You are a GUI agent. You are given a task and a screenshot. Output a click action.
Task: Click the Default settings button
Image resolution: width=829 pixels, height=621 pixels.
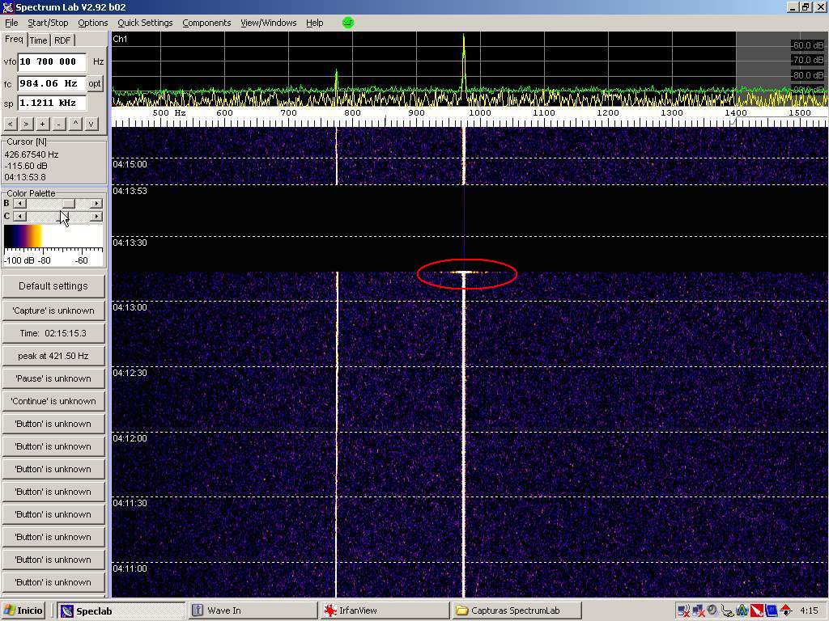[53, 286]
